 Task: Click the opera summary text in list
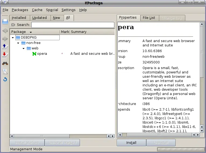[92, 54]
